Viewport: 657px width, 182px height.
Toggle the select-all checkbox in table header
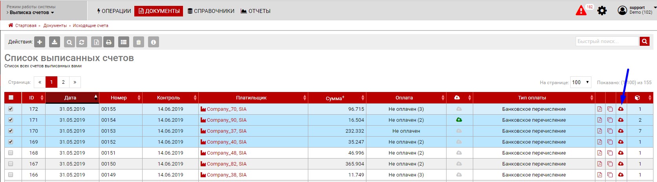(x=11, y=98)
